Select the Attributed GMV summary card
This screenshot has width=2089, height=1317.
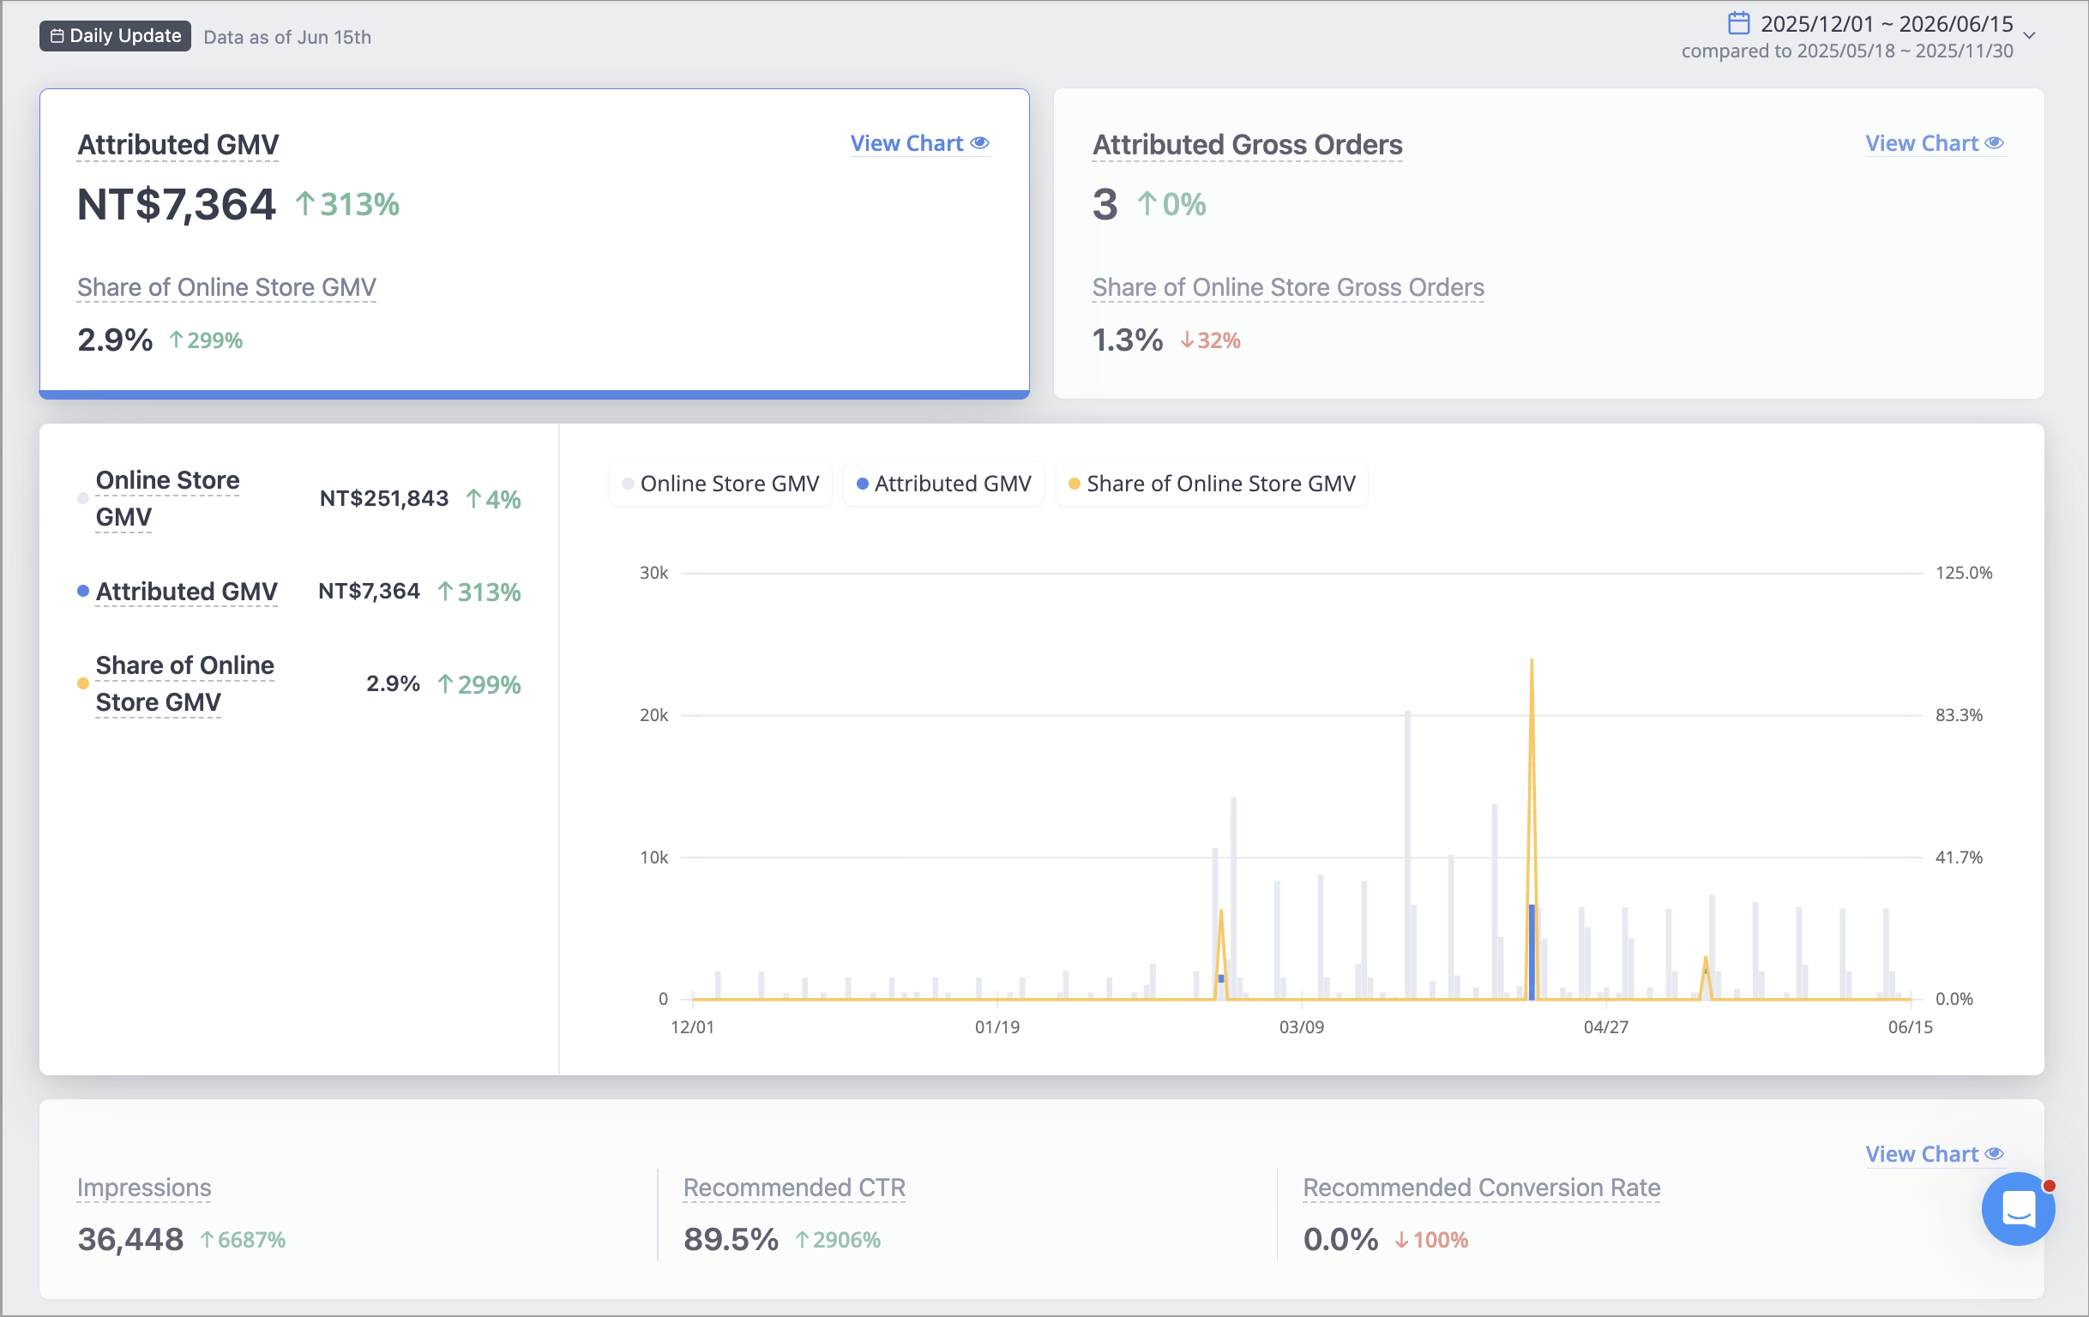coord(534,243)
